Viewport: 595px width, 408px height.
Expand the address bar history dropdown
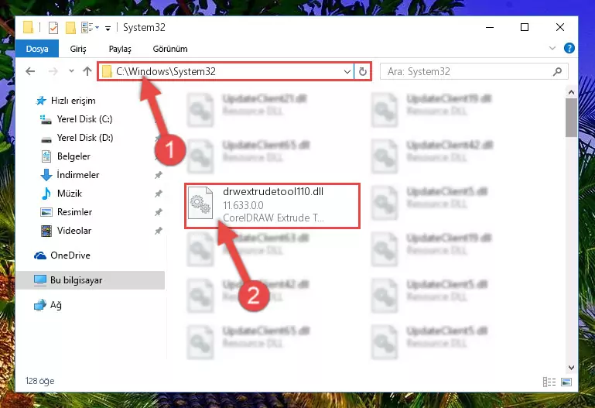pyautogui.click(x=347, y=71)
